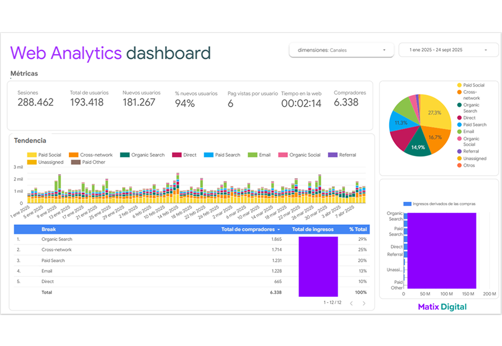
Task: Click sort arrow on Total de compradores
Action: pos(279,230)
